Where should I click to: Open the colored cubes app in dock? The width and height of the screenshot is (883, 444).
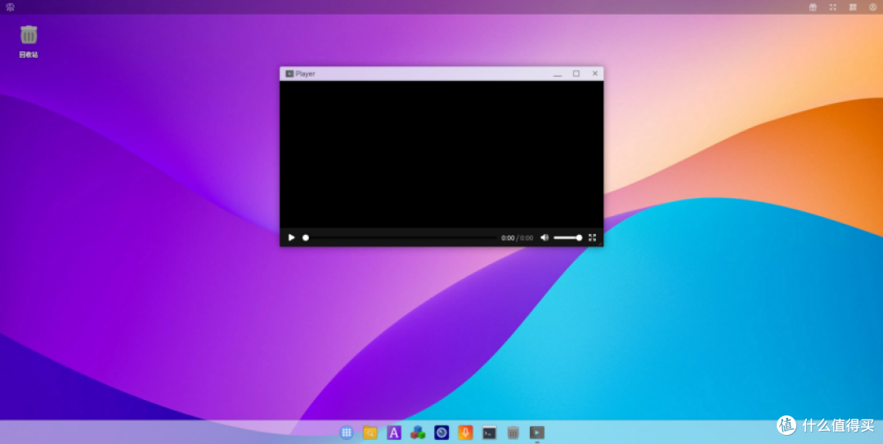(418, 433)
